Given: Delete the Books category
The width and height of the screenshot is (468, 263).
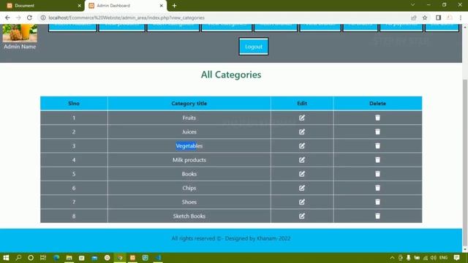Looking at the screenshot, I should pos(377,174).
